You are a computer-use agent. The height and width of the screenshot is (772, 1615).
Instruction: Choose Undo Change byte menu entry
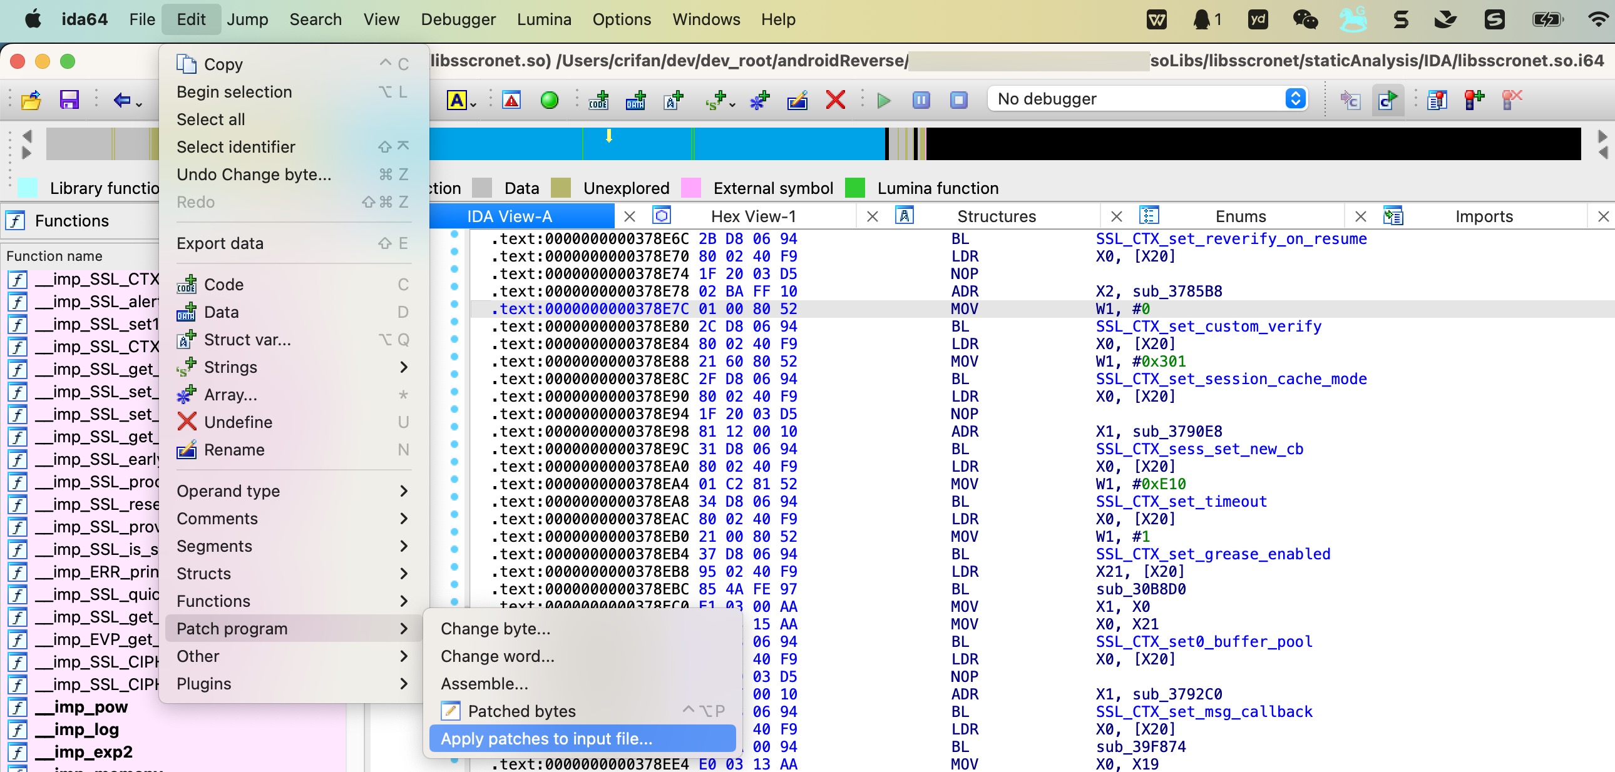(x=294, y=174)
